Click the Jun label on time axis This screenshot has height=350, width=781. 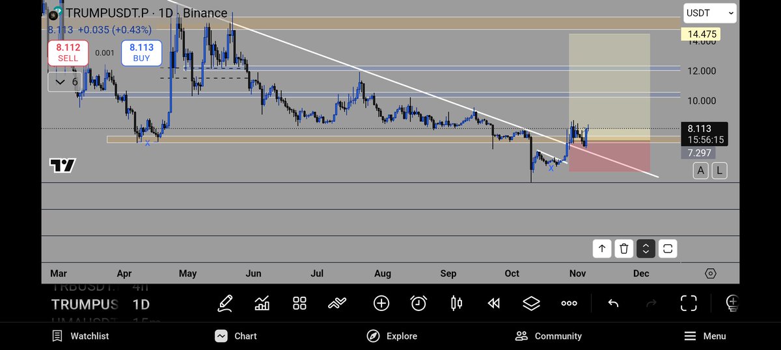(254, 273)
